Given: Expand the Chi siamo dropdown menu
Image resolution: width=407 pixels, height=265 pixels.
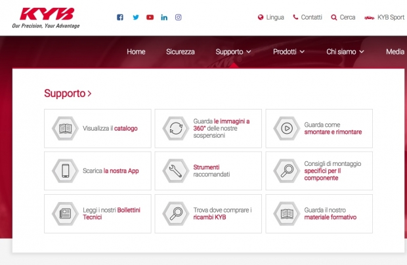Looking at the screenshot, I should click(x=345, y=52).
